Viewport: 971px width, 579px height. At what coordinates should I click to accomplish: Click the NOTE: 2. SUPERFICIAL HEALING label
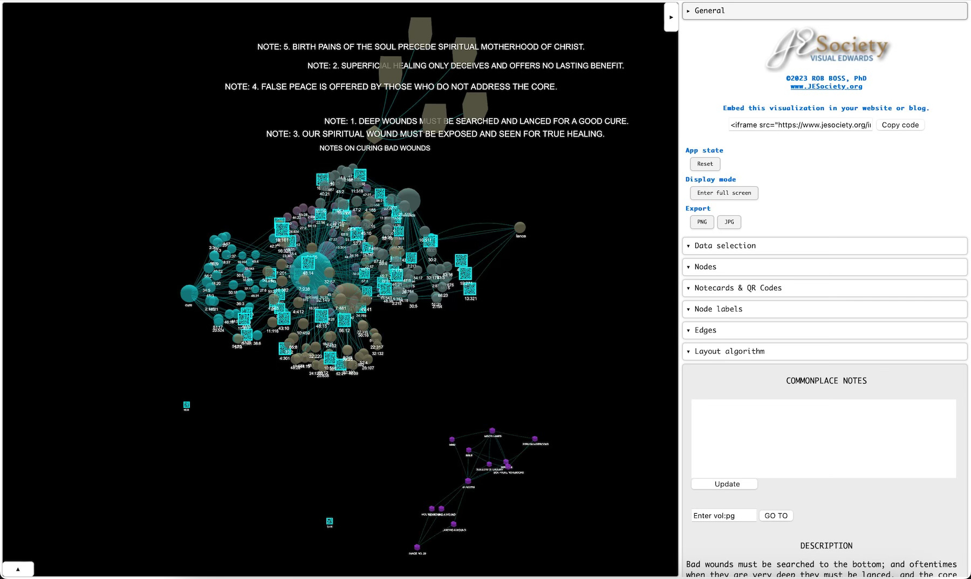tap(466, 66)
